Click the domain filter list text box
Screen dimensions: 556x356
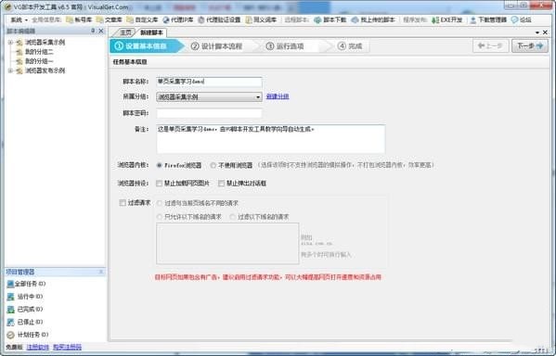[227, 243]
